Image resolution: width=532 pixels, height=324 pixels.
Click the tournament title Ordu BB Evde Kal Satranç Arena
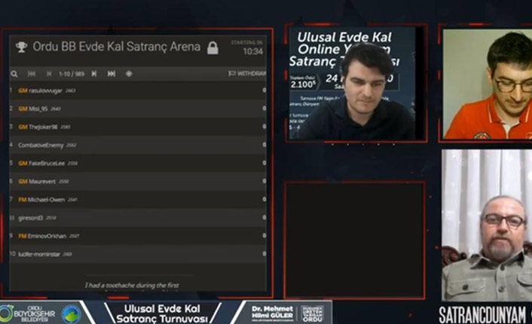click(x=116, y=47)
